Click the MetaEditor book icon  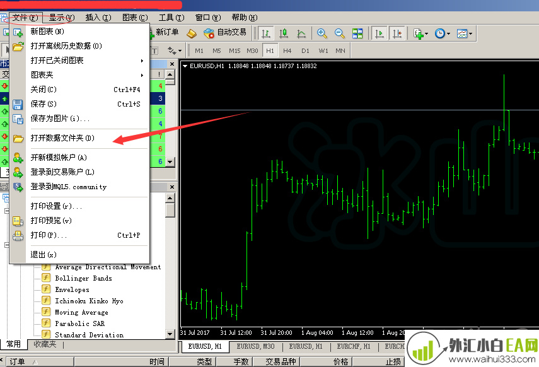point(192,33)
